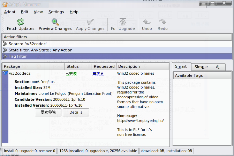
Task: Click the 已安裝 installed status text
Action: [x=71, y=74]
